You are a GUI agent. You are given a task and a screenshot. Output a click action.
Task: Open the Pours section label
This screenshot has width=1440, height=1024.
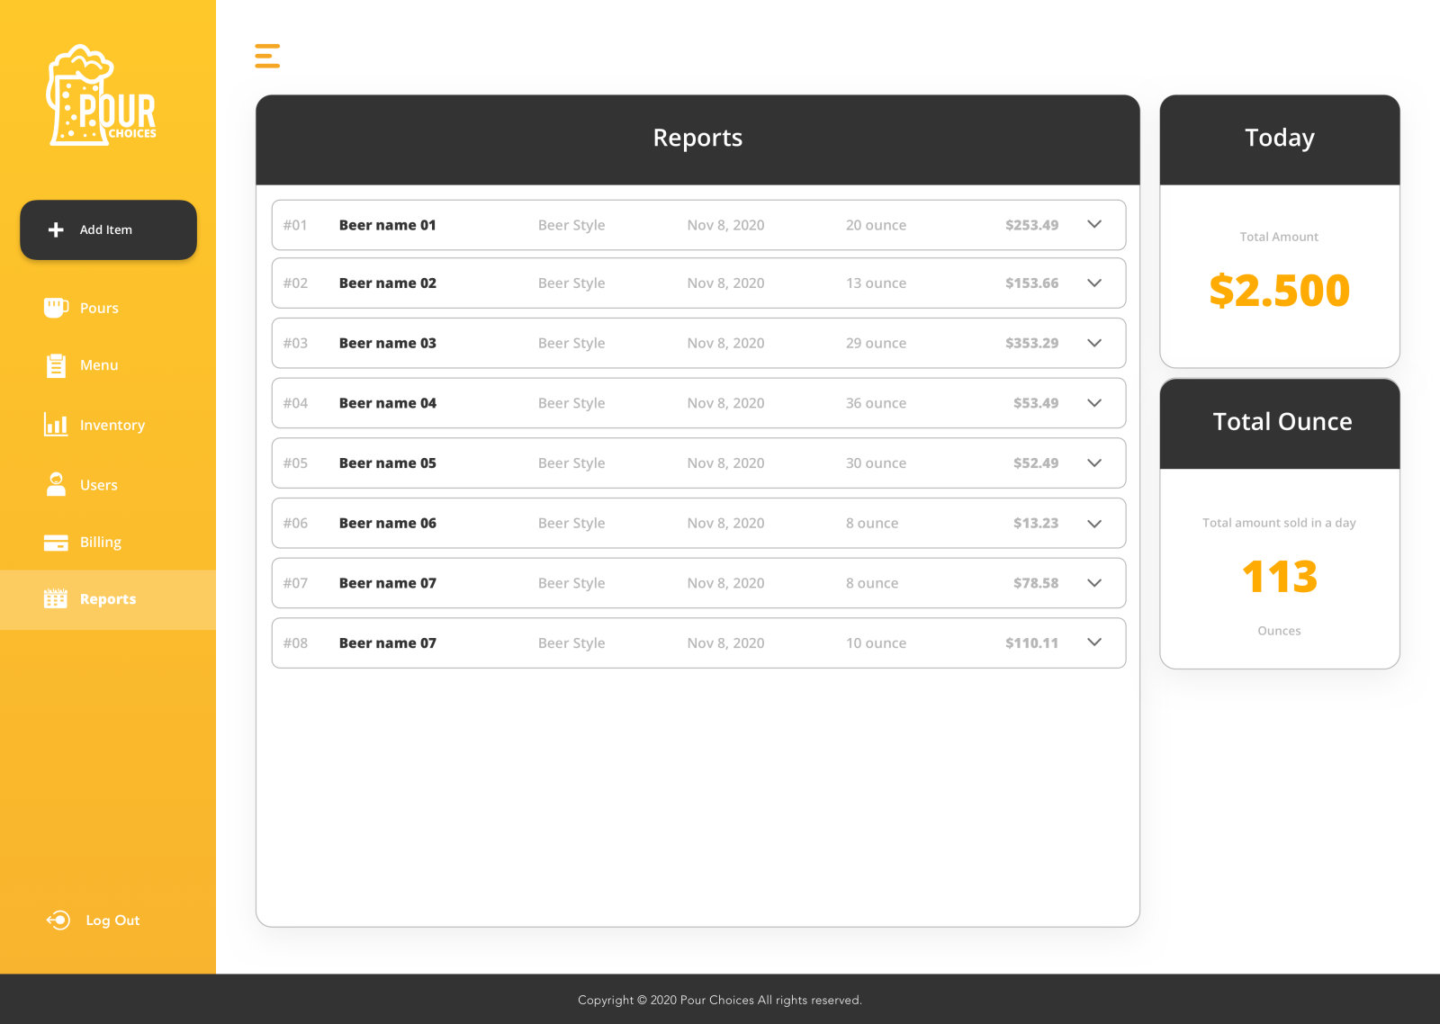[99, 308]
